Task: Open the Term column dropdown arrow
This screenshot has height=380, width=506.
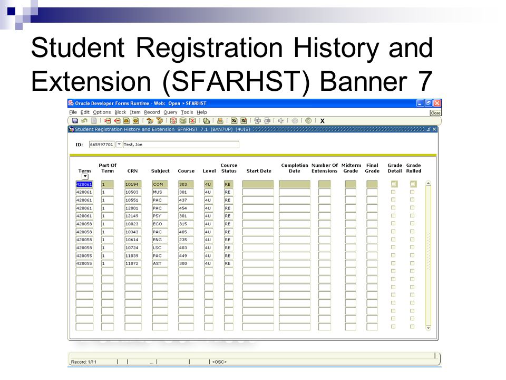Action: point(85,176)
